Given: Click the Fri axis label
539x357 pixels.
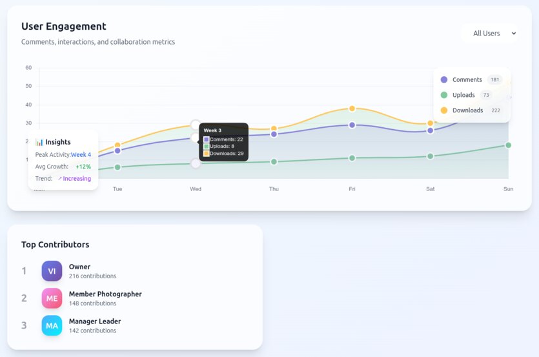Looking at the screenshot, I should pyautogui.click(x=352, y=189).
